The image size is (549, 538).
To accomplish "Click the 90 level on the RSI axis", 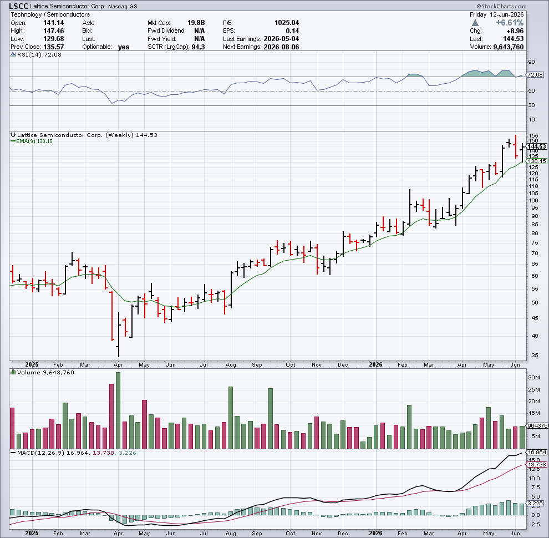I will pos(531,62).
